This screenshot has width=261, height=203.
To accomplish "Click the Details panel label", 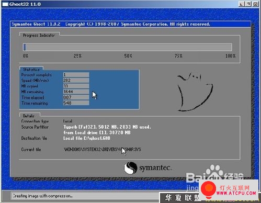I will [x=29, y=116].
